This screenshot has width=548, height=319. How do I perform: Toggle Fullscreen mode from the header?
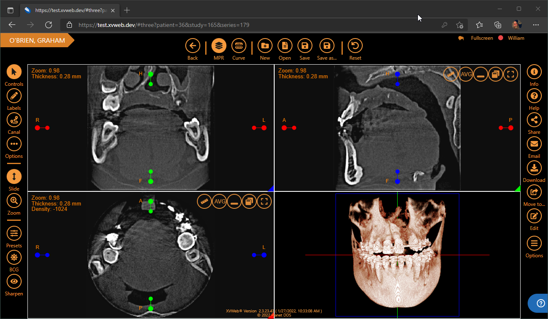coord(482,38)
